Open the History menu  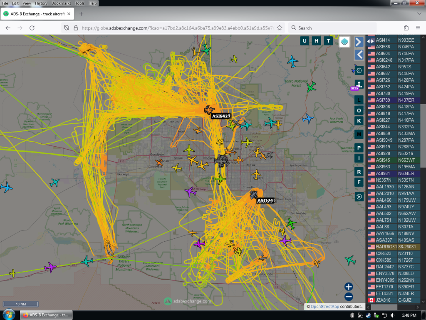(x=41, y=3)
